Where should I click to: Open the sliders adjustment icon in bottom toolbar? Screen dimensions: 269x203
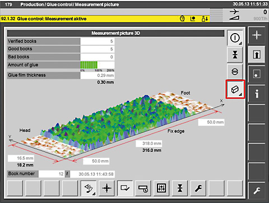pos(161,188)
